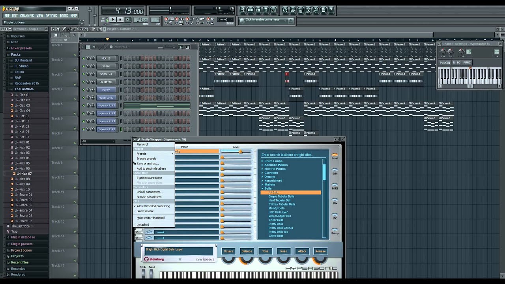Open the step sequencer graph editor icon

pos(181,47)
